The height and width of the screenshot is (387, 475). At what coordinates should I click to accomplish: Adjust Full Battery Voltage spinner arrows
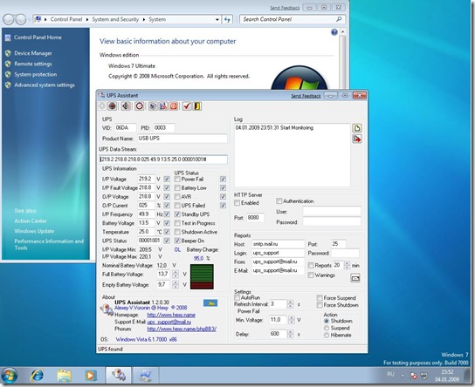[x=176, y=275]
